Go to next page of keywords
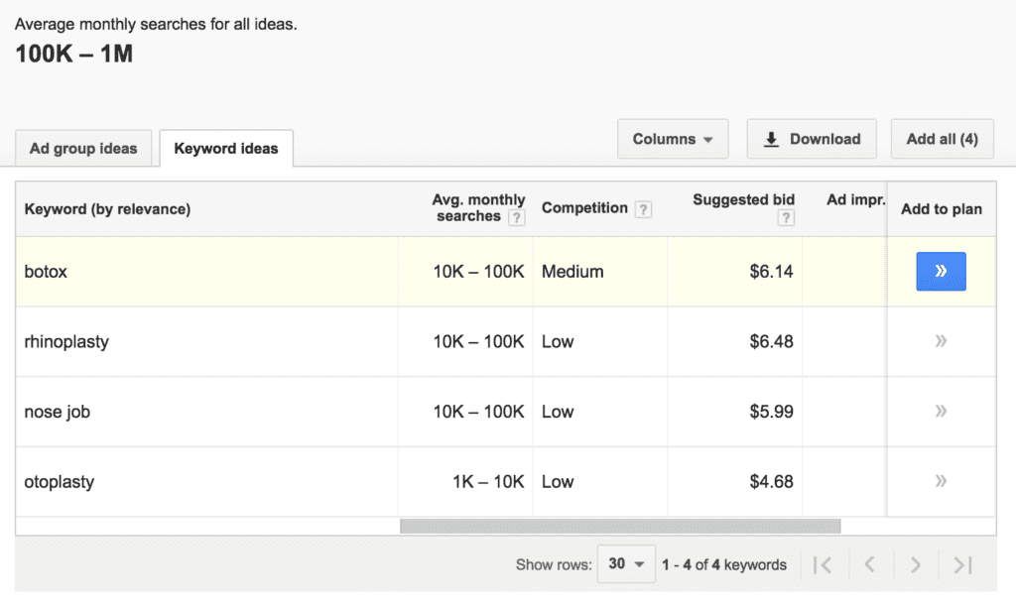 (915, 564)
